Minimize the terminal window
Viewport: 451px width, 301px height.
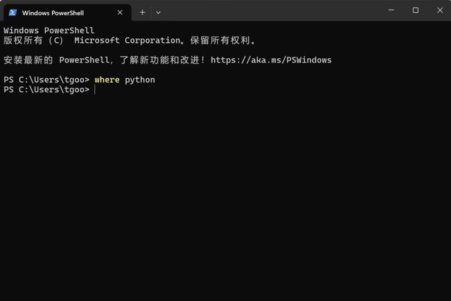coord(391,10)
